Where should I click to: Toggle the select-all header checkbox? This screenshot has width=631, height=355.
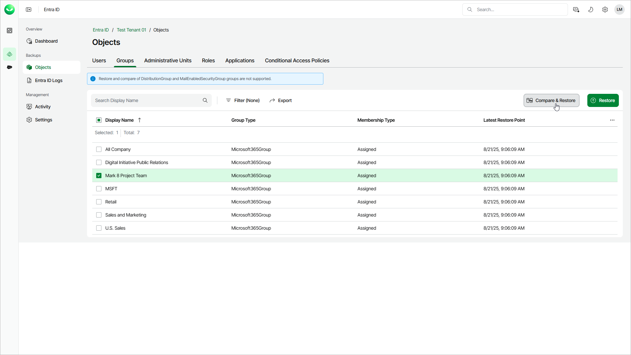tap(99, 120)
